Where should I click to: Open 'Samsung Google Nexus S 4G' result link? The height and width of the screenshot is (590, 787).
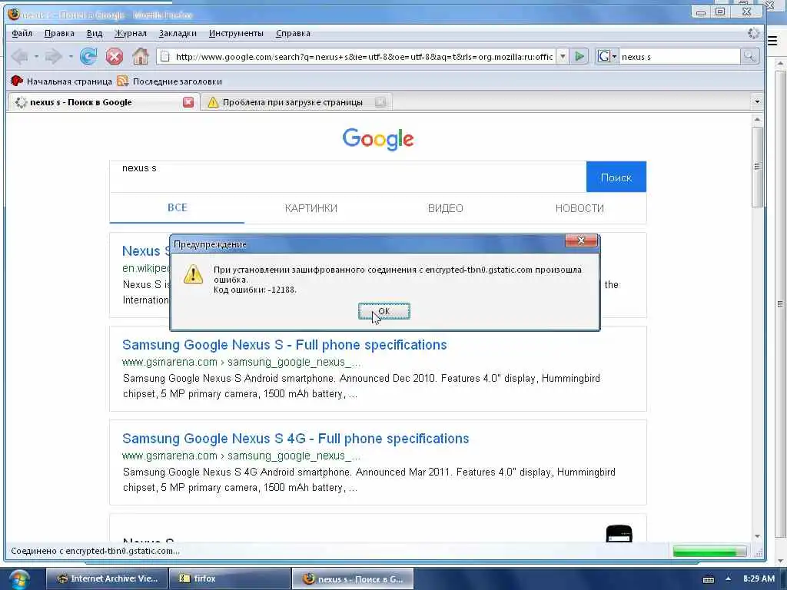point(296,439)
